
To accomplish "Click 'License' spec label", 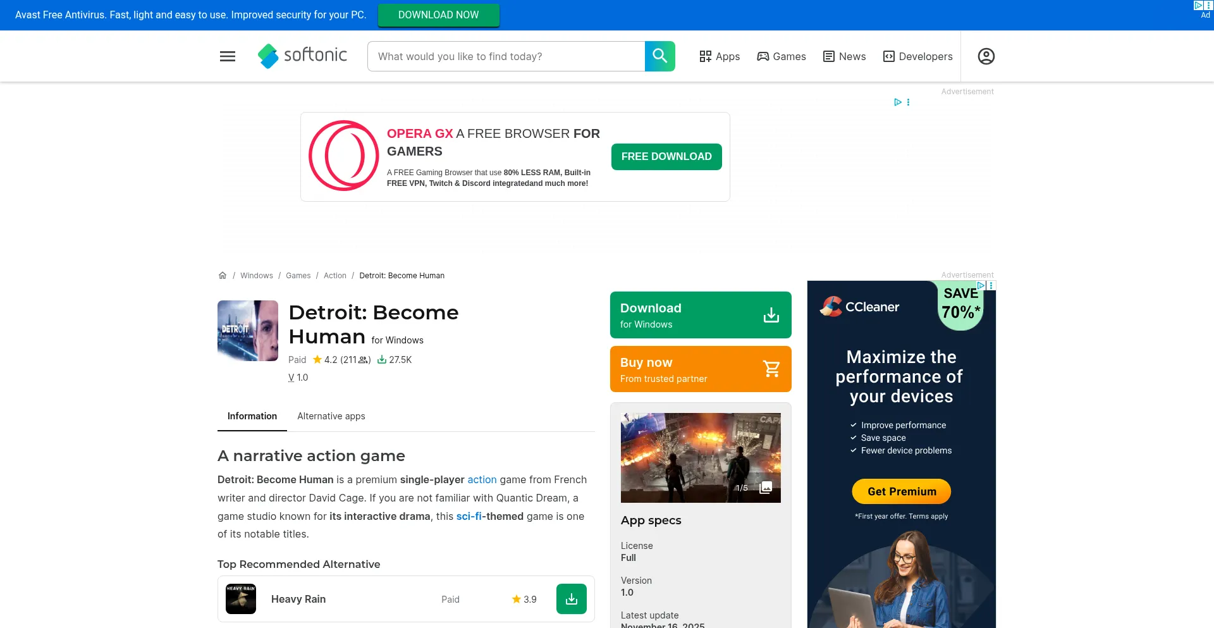I will pyautogui.click(x=637, y=546).
